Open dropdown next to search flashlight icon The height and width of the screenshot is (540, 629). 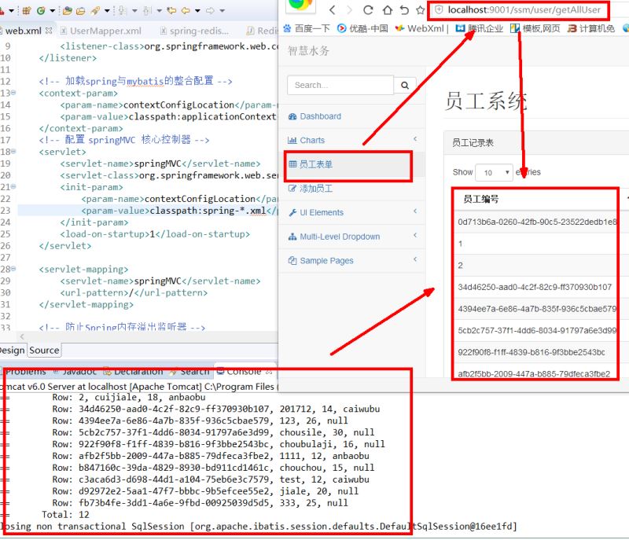(x=107, y=11)
